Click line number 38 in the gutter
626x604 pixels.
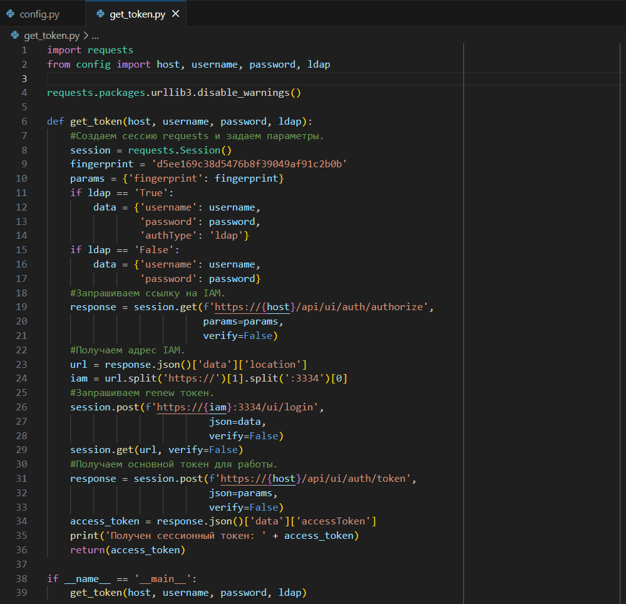point(21,578)
